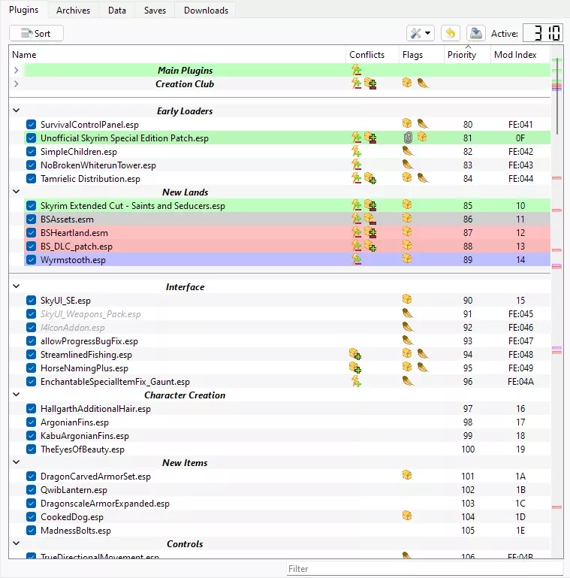Click archive conflict icon on HorseNamingPlus.esp row
The image size is (570, 578).
pyautogui.click(x=355, y=368)
